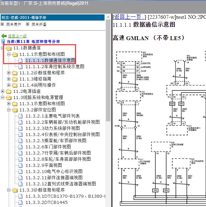Expand the 11.3.1示意图和布线图 node
The image size is (206, 207).
pos(9,103)
